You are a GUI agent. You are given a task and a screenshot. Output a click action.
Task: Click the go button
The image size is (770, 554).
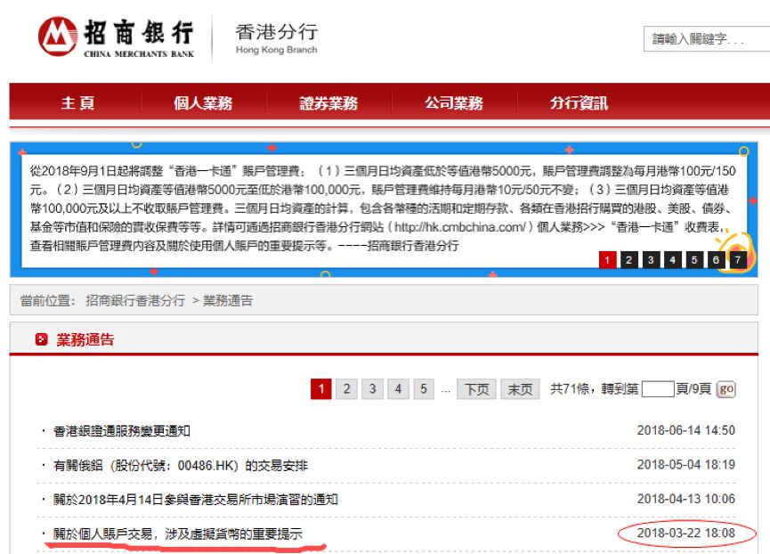726,389
